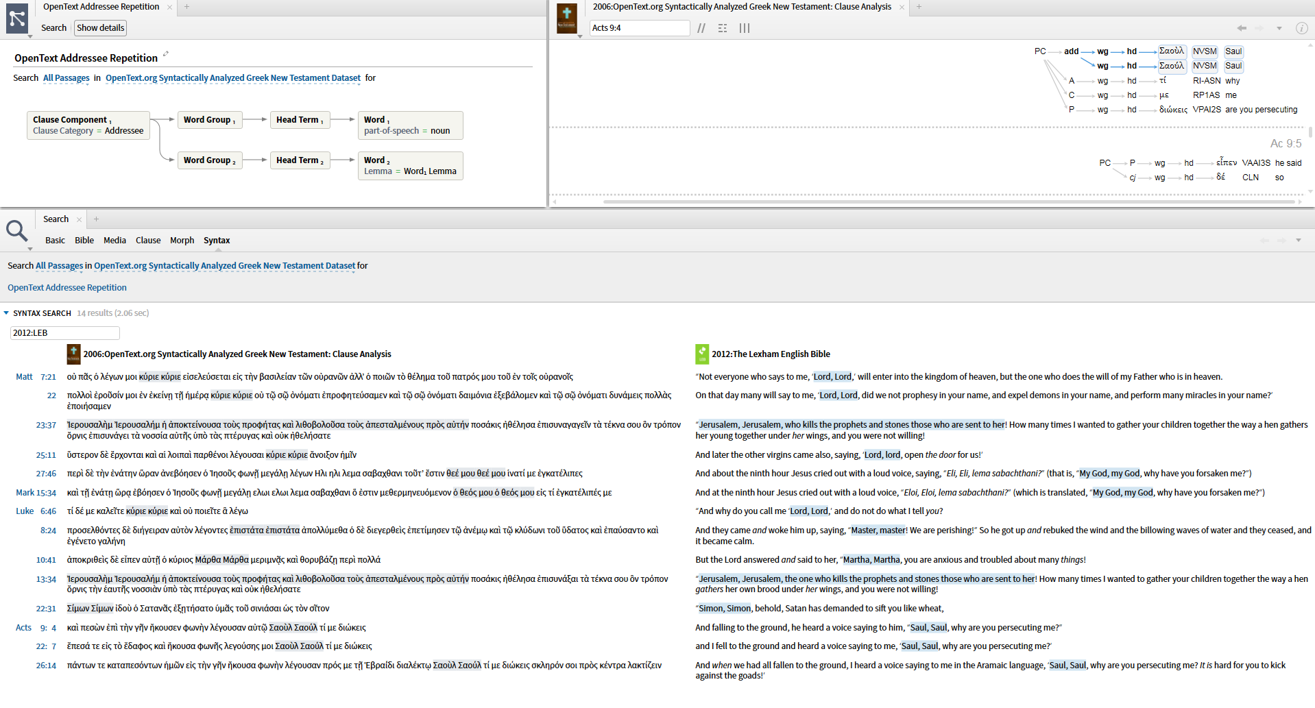Close the OpenText Addressee Repetition tab

click(169, 7)
